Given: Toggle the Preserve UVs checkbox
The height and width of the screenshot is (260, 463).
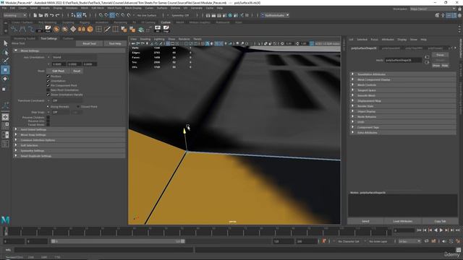Looking at the screenshot, I should click(48, 121).
